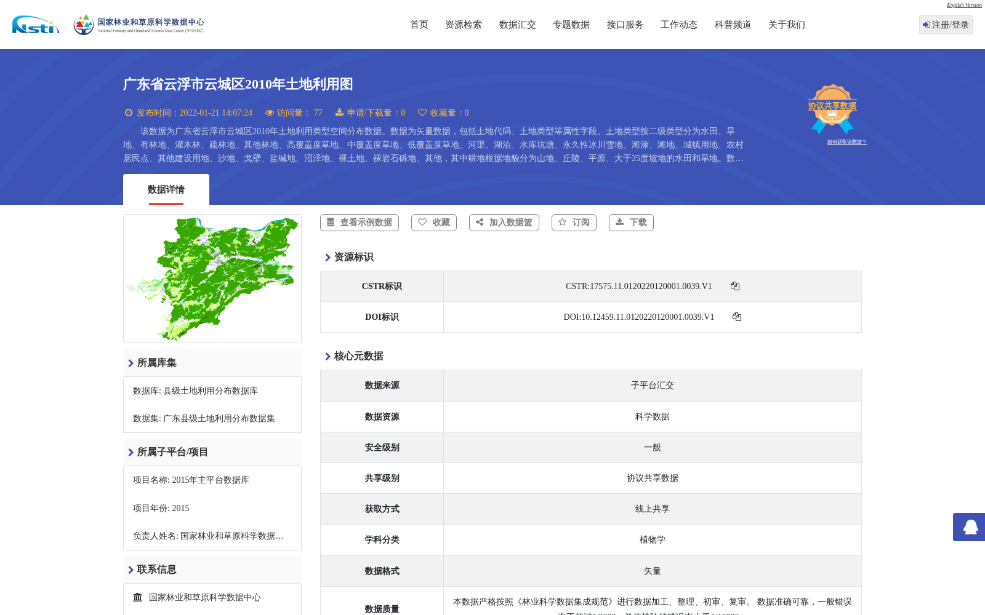Viewport: 985px width, 615px height.
Task: Click the eye icon beside 访问量
Action: [270, 113]
